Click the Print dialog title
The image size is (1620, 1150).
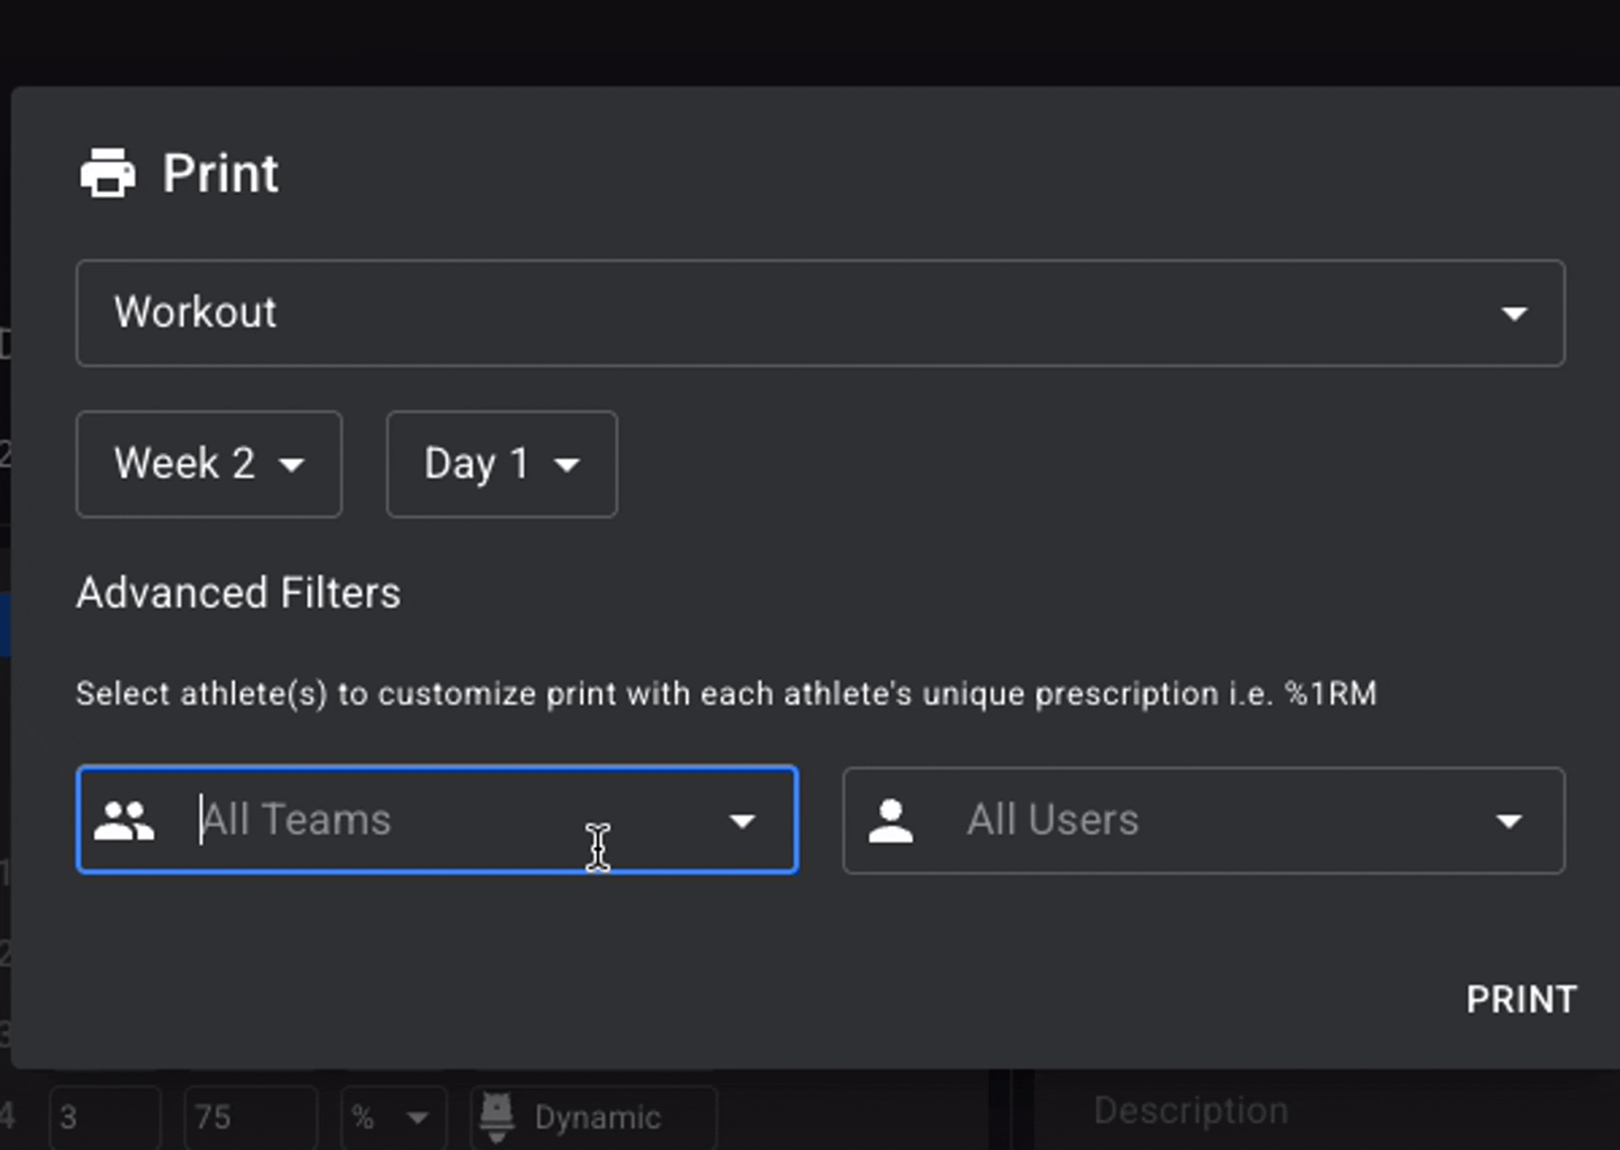pyautogui.click(x=220, y=173)
